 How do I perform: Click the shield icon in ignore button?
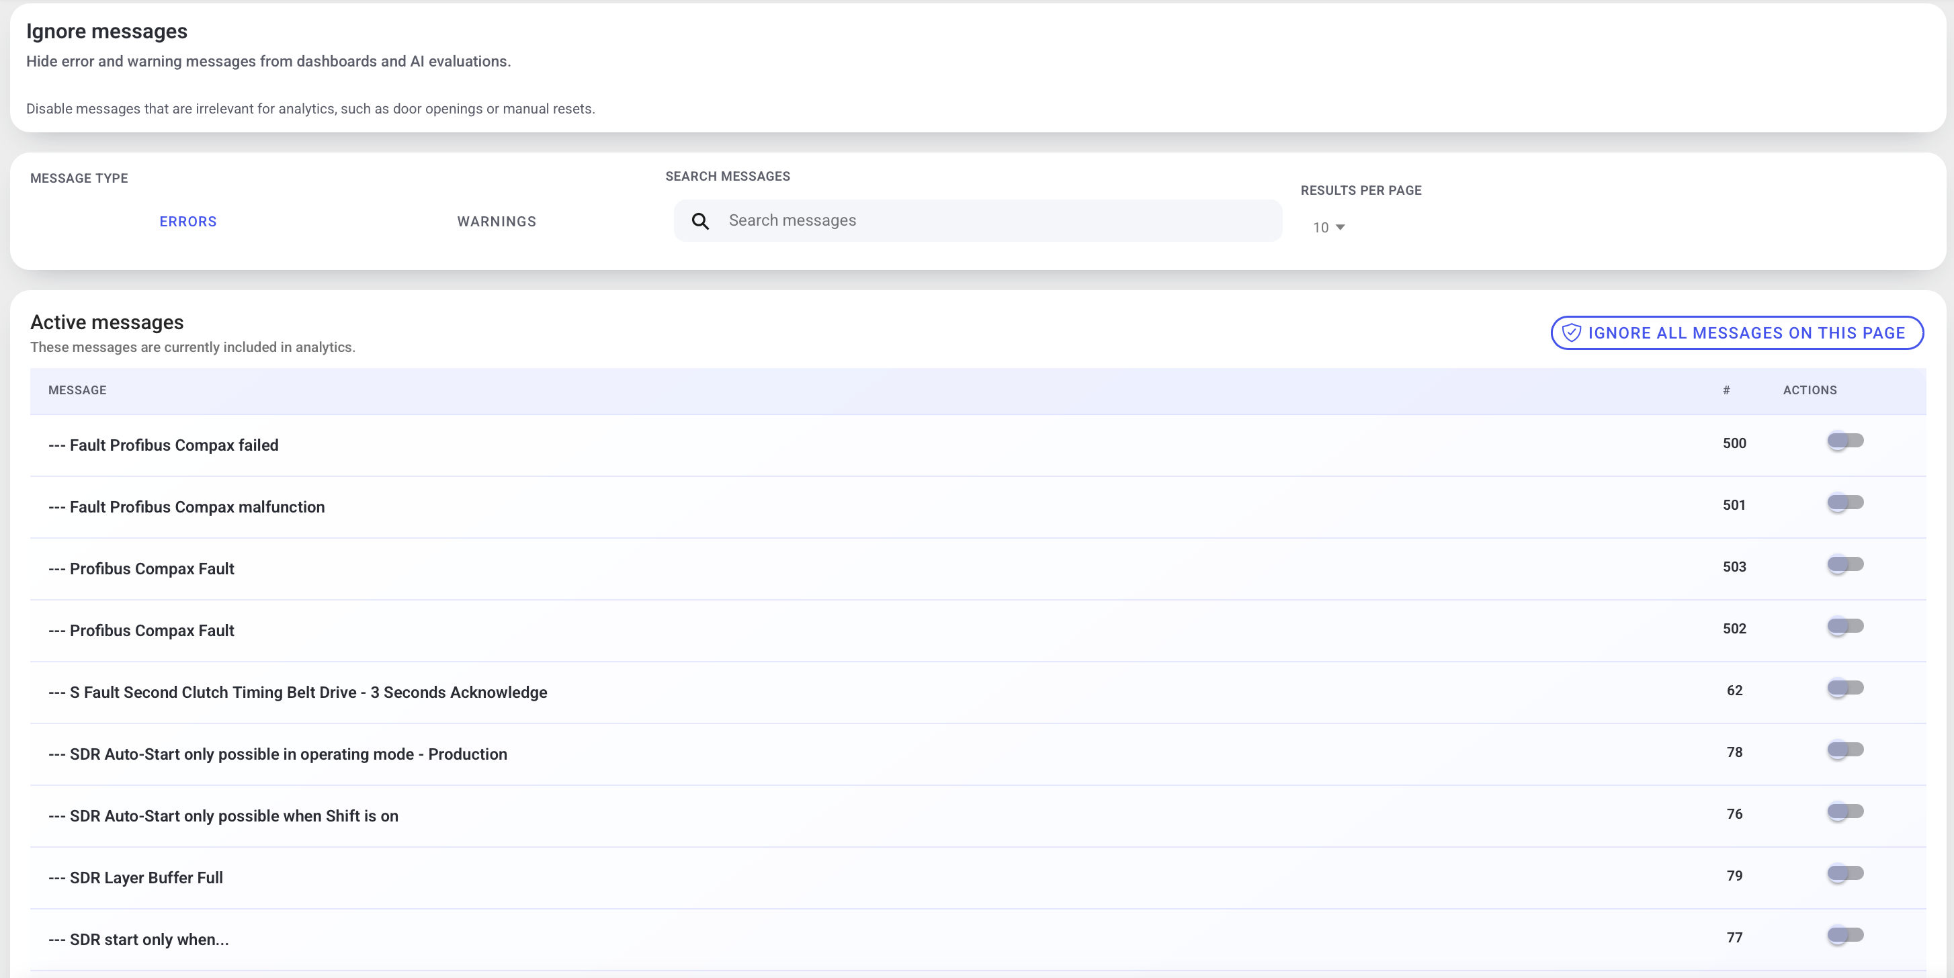click(x=1571, y=332)
